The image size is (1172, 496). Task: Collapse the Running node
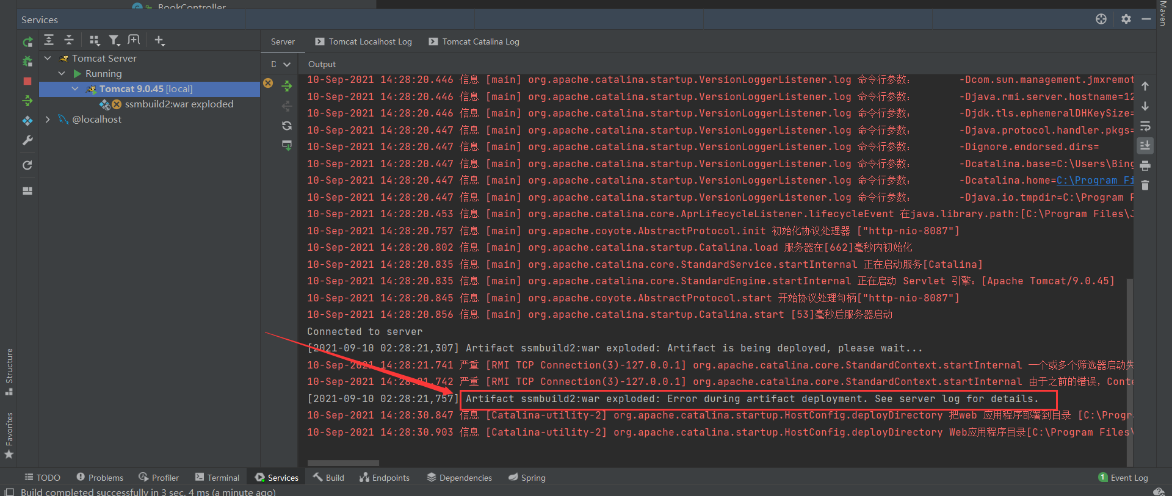point(62,73)
